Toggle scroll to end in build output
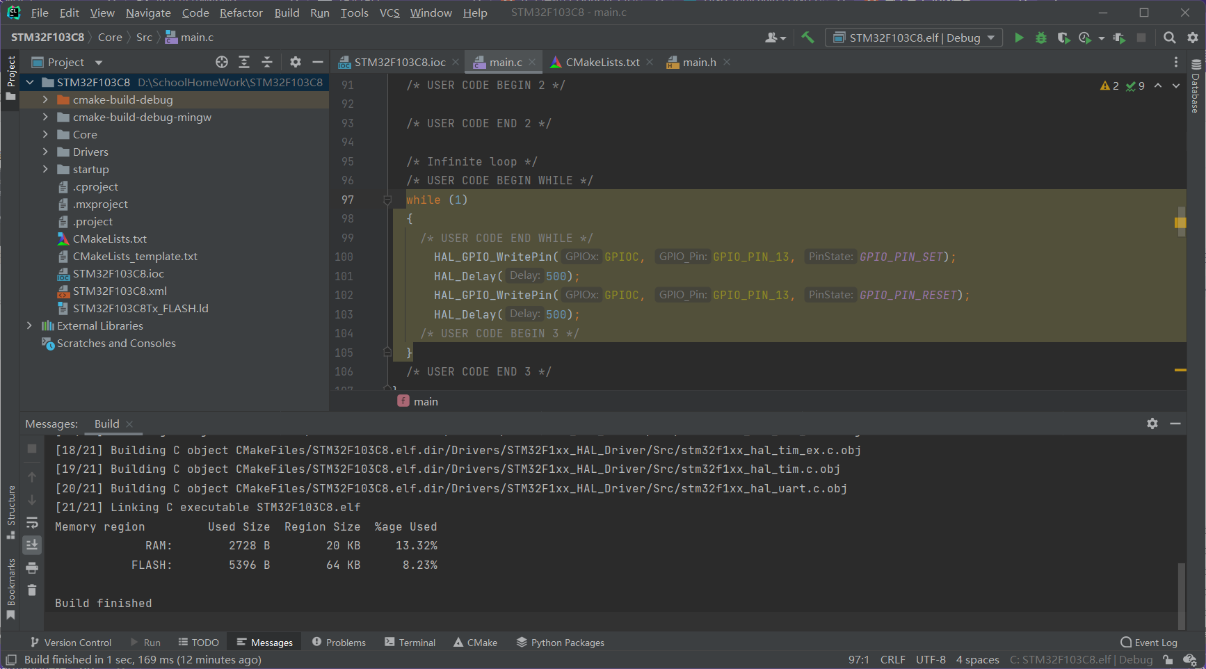Viewport: 1206px width, 669px height. [x=32, y=545]
